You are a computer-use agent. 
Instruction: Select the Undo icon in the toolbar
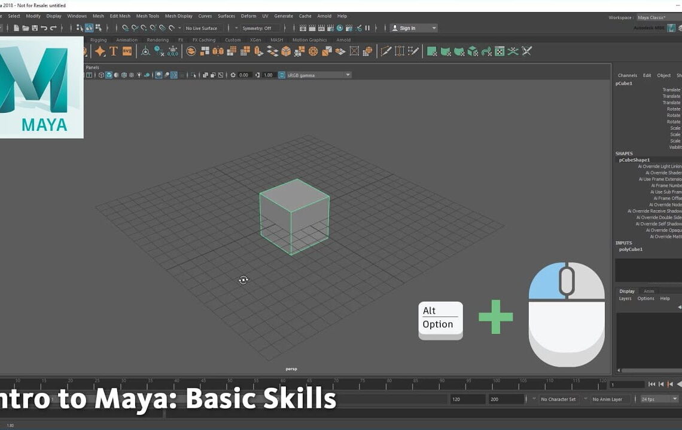44,27
